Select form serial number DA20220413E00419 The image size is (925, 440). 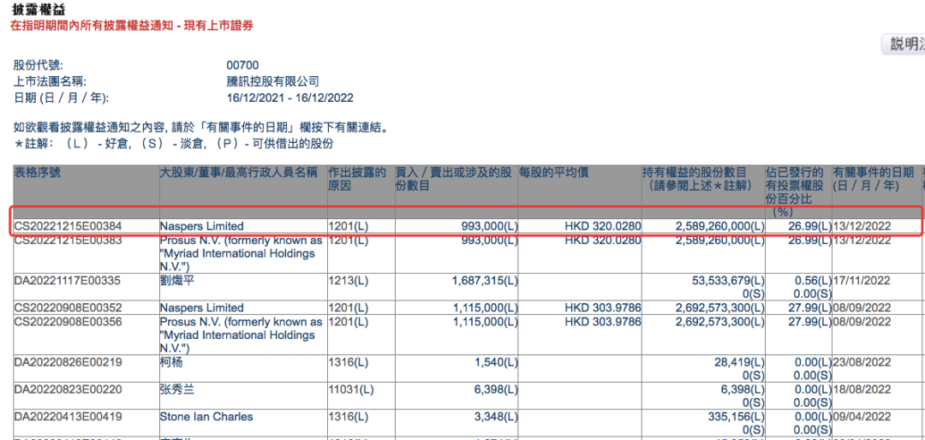[x=68, y=417]
